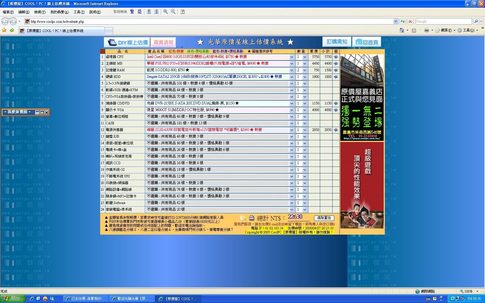Open the 檢視(V) menu

click(40, 12)
